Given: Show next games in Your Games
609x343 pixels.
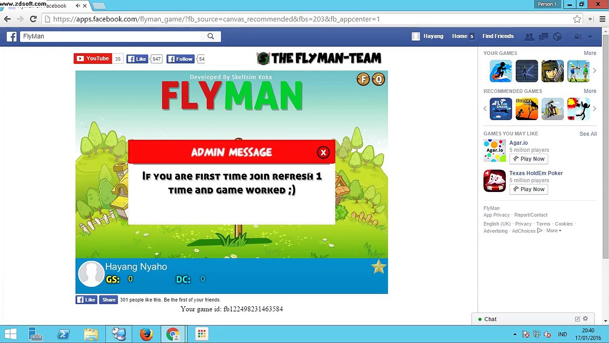Looking at the screenshot, I should [x=594, y=71].
